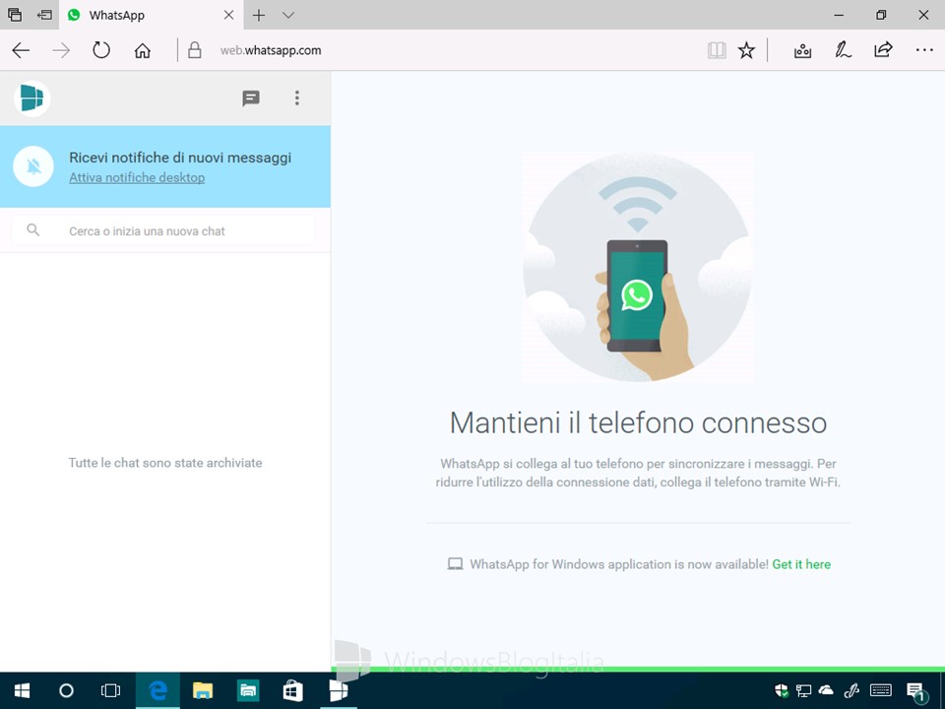
Task: Click 'Get it here' download link
Action: 801,564
